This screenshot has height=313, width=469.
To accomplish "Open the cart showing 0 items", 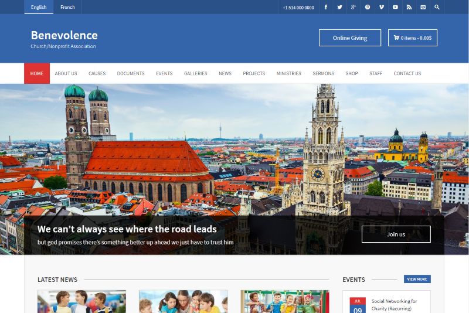I will click(x=413, y=38).
